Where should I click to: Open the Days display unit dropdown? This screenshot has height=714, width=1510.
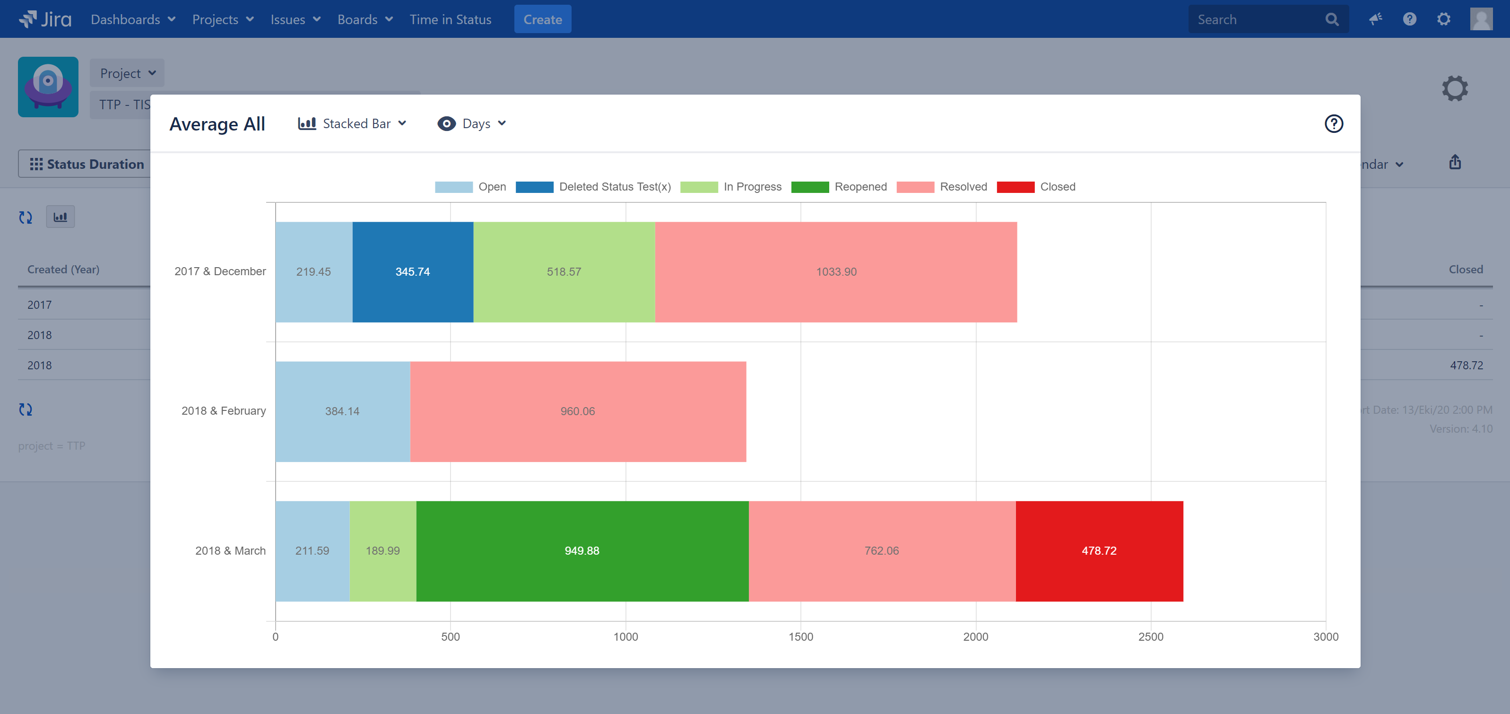point(472,124)
